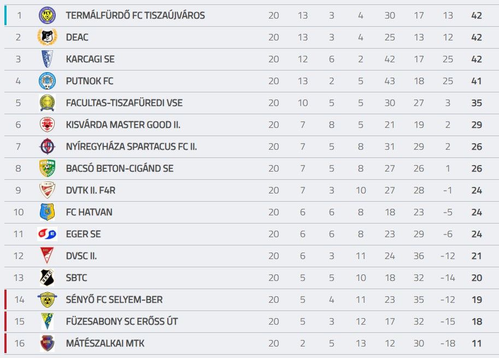Select the Nyíregyháza Spartacus FC II. logo

47,146
